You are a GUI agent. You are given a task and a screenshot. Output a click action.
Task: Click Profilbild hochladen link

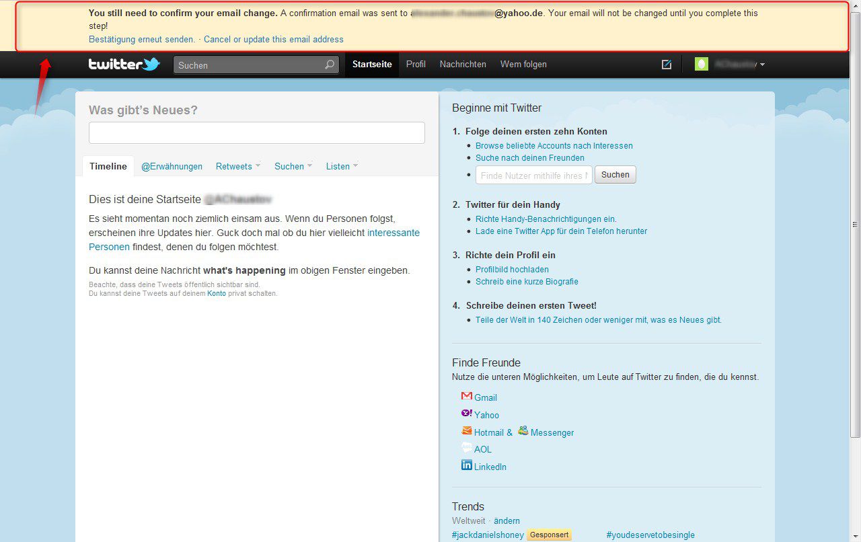tap(512, 269)
